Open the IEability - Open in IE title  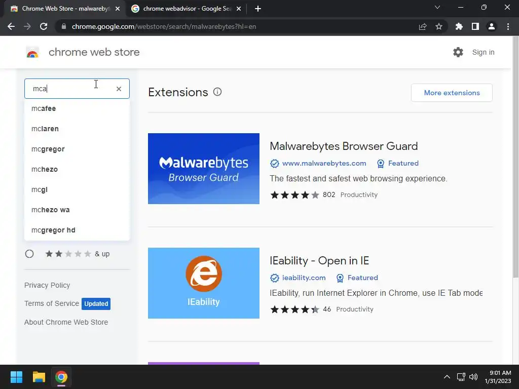[319, 261]
